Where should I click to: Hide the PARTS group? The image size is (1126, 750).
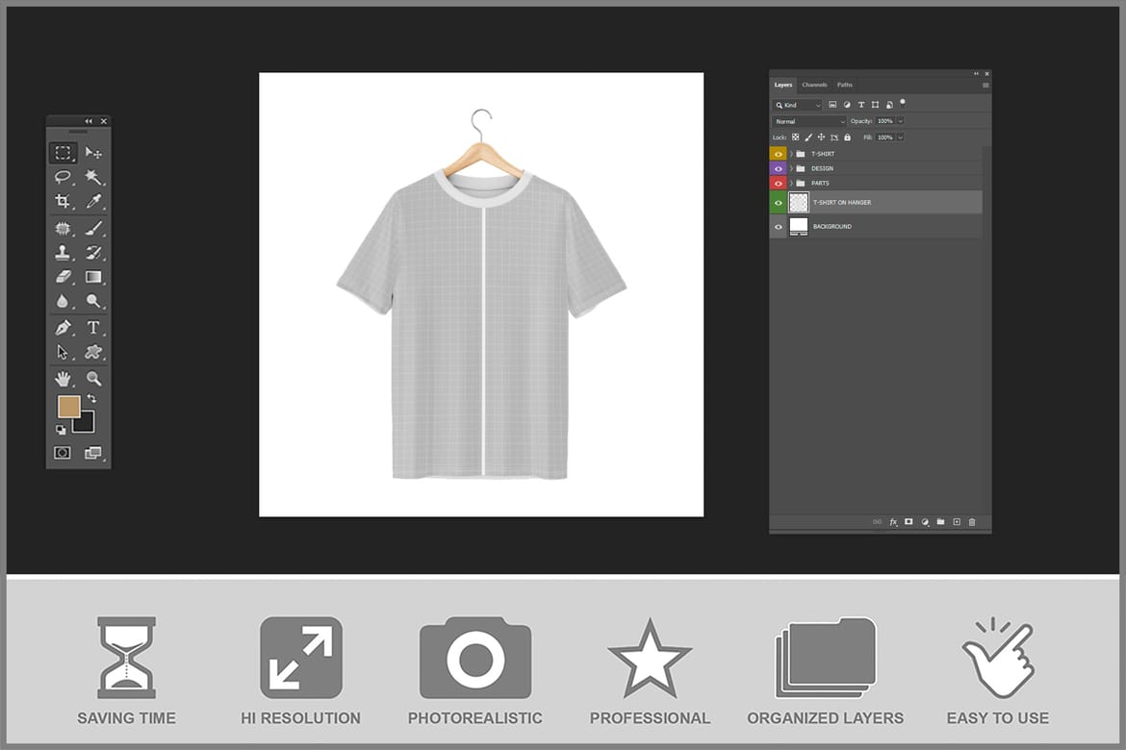point(778,183)
